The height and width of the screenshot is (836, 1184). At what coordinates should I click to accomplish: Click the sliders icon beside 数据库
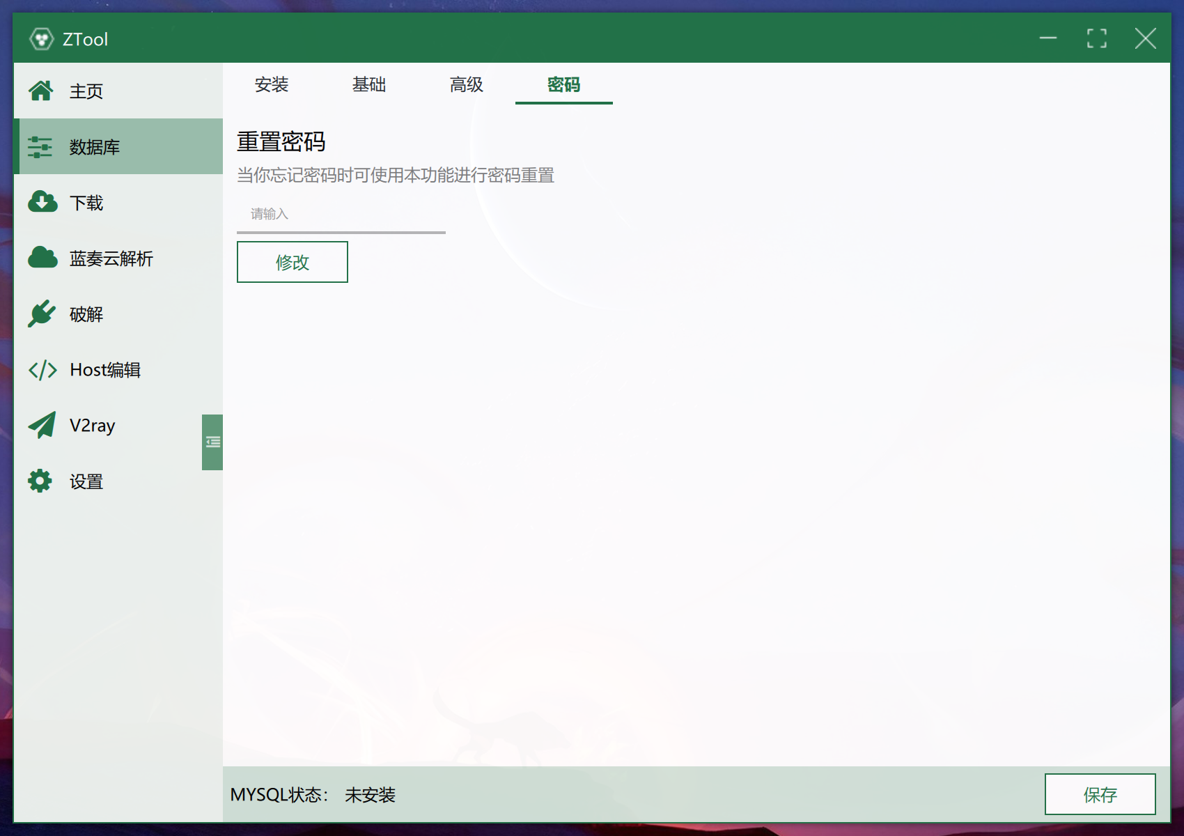[40, 147]
